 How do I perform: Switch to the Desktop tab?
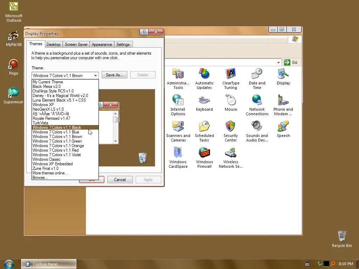[54, 44]
